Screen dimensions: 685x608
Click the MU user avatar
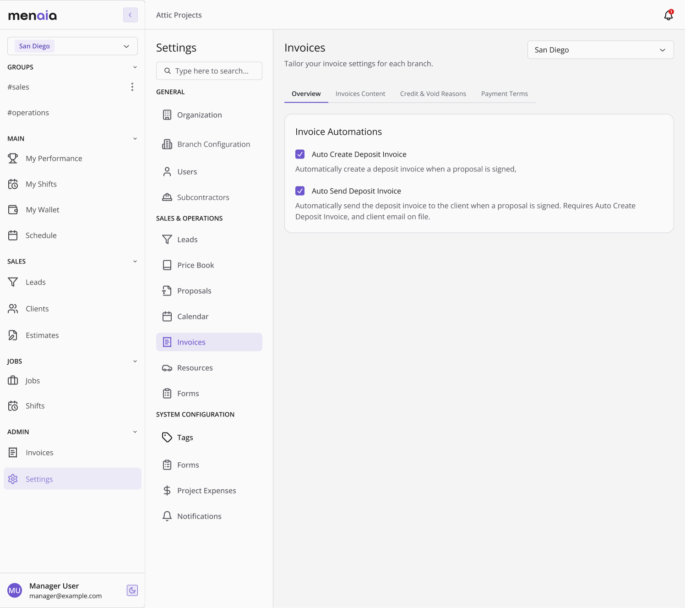pos(15,591)
